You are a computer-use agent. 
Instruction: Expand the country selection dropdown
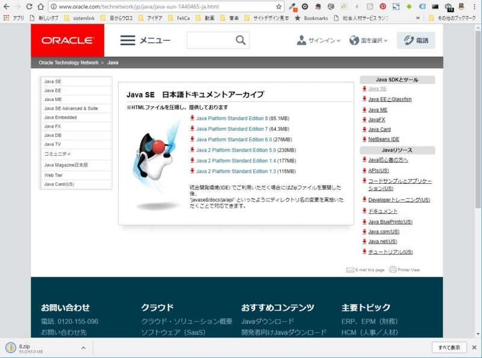368,40
